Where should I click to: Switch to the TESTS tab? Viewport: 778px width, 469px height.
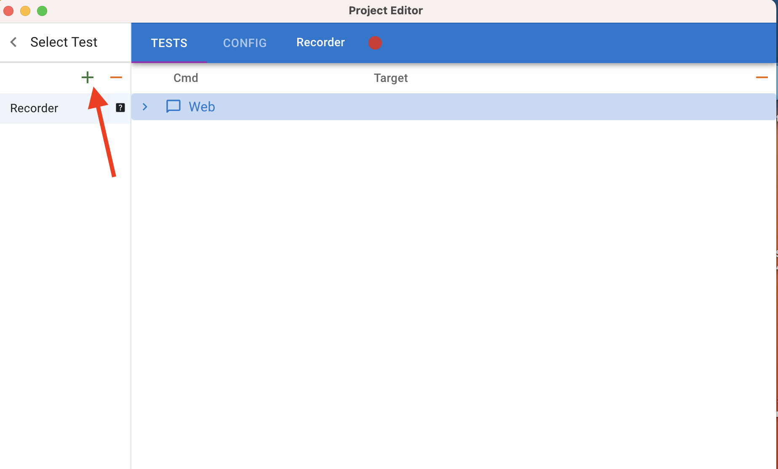169,43
